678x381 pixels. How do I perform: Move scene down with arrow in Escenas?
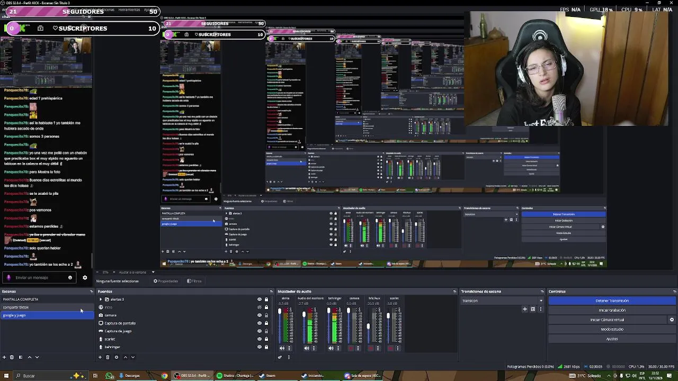coord(37,357)
